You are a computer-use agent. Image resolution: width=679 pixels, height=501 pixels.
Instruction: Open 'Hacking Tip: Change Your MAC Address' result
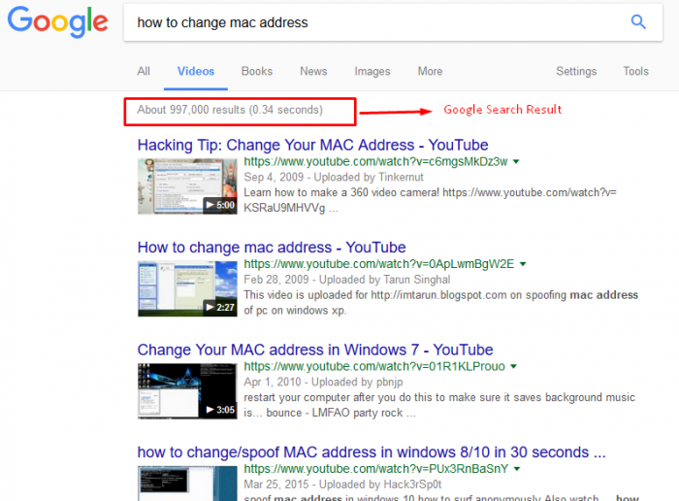[x=312, y=145]
